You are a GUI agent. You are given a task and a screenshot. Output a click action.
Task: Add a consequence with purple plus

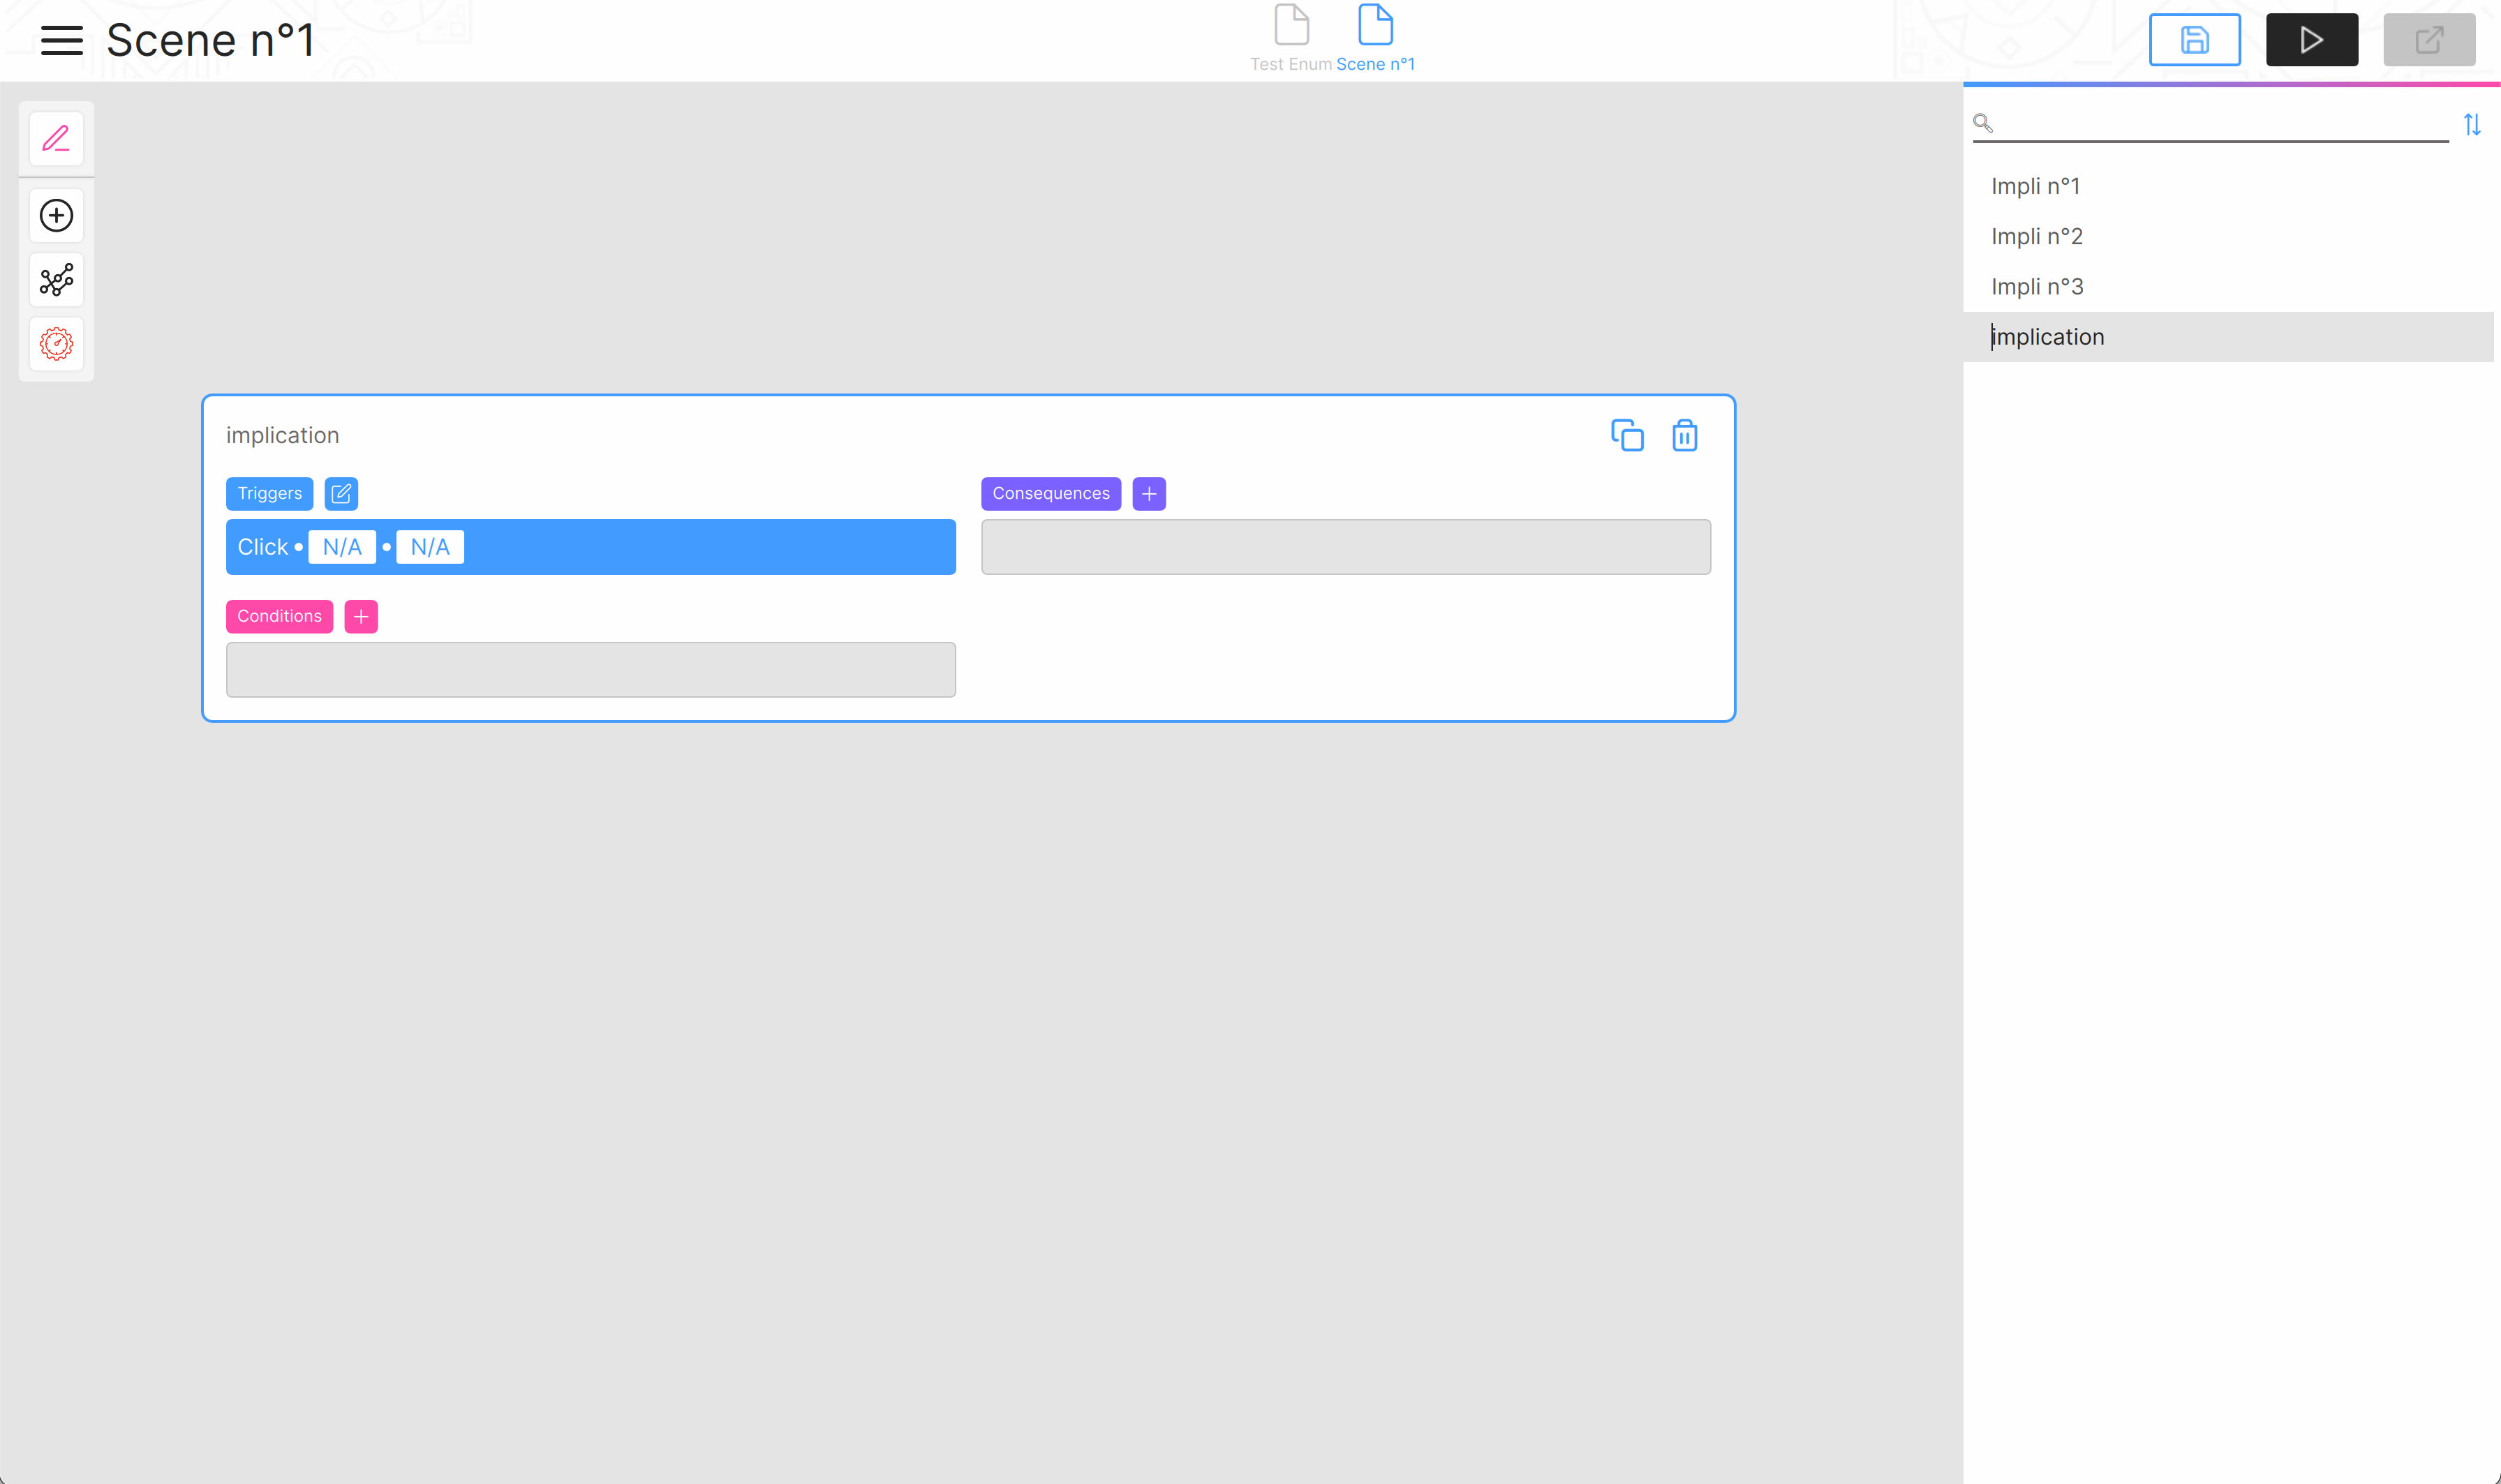click(x=1148, y=493)
